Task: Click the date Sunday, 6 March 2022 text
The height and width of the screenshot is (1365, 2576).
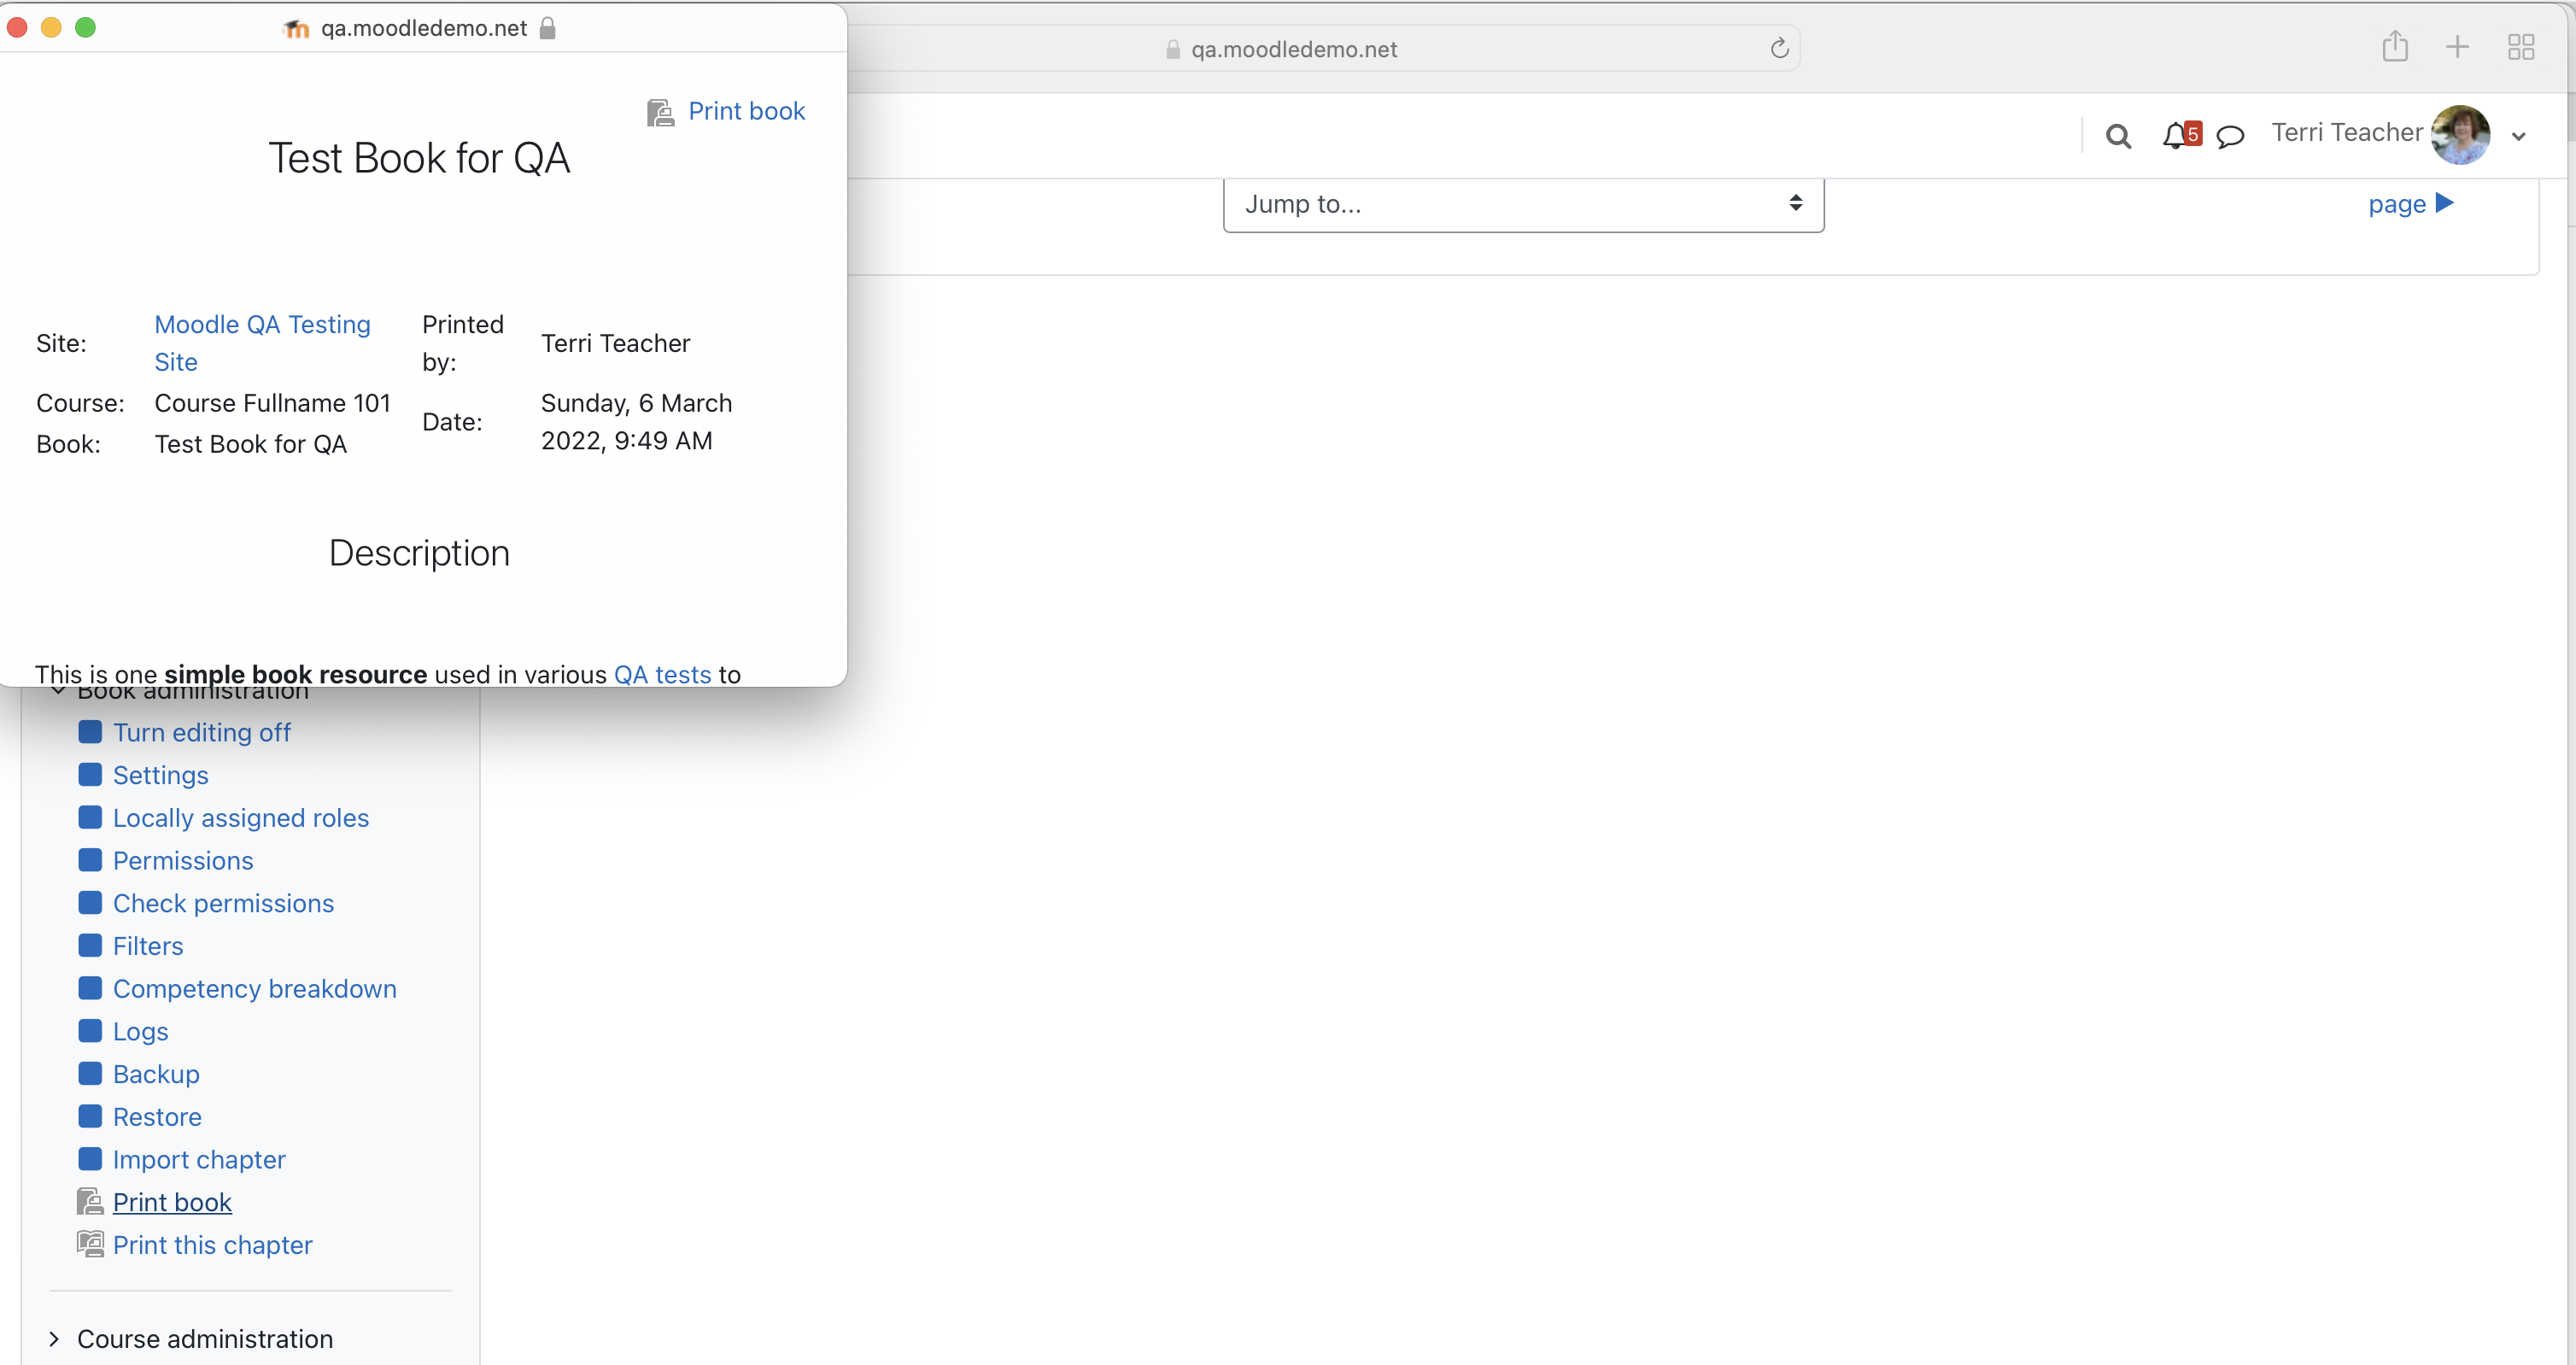Action: pyautogui.click(x=636, y=422)
